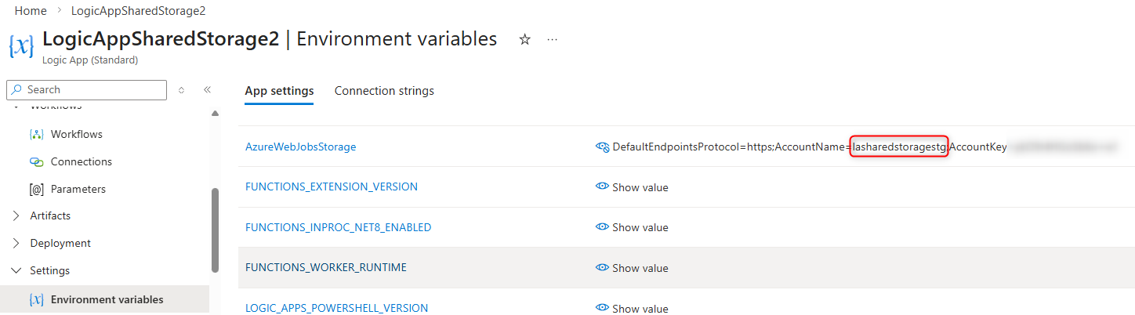Hide the AzureWebJobsStorage value

[603, 147]
